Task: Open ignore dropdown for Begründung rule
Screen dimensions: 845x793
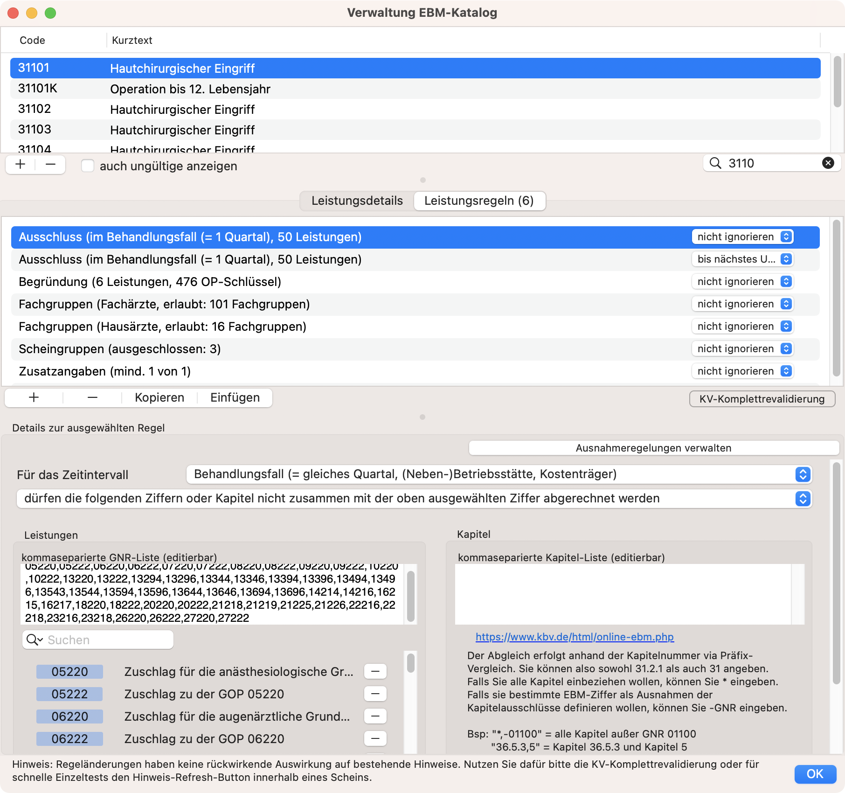Action: (742, 282)
